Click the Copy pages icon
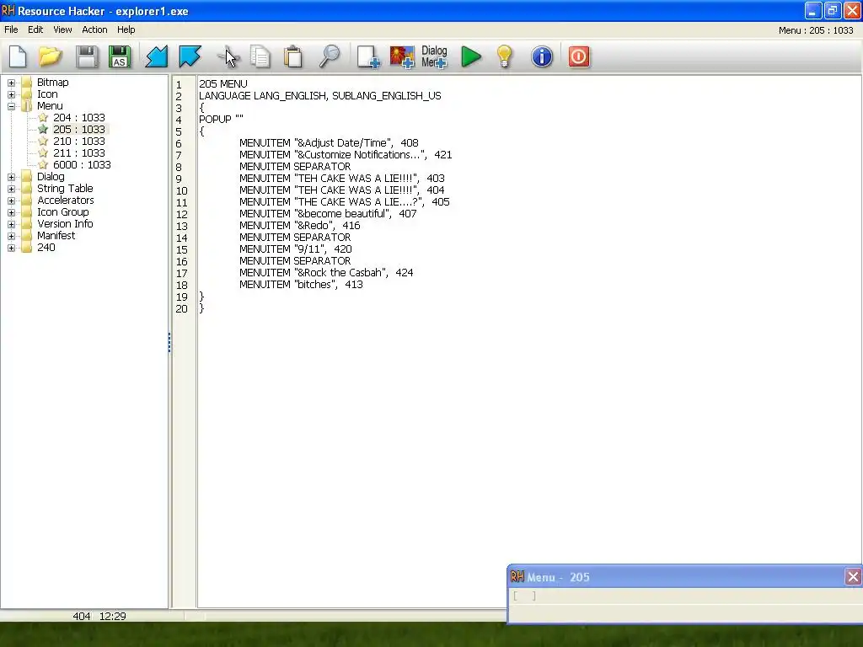 [260, 56]
